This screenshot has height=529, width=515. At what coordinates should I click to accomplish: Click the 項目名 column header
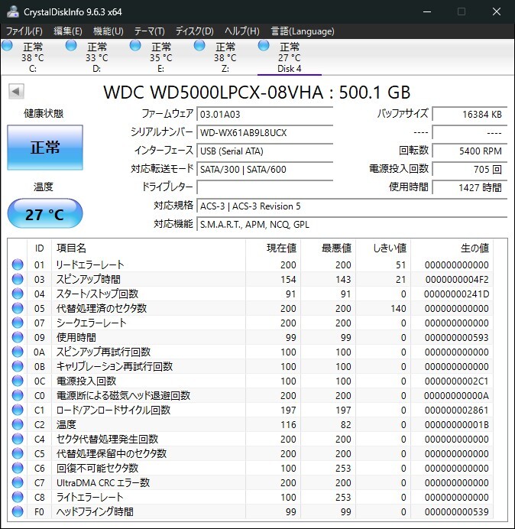tap(148, 248)
